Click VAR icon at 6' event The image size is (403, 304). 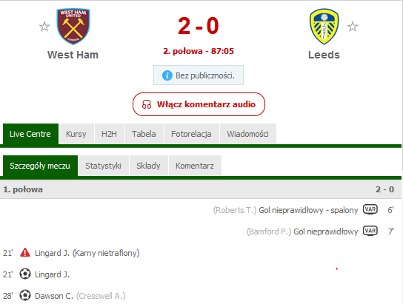pyautogui.click(x=370, y=209)
